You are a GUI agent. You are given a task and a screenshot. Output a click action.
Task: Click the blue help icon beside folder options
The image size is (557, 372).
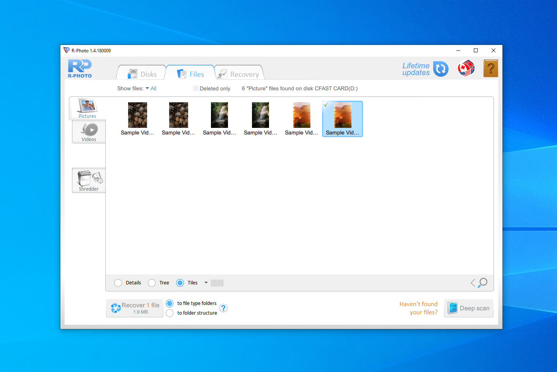(223, 308)
